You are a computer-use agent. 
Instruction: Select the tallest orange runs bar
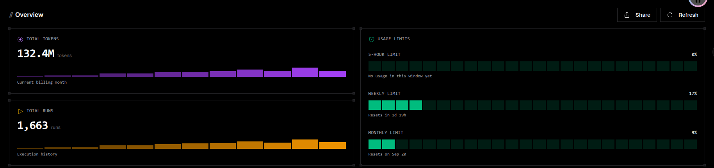click(x=305, y=144)
